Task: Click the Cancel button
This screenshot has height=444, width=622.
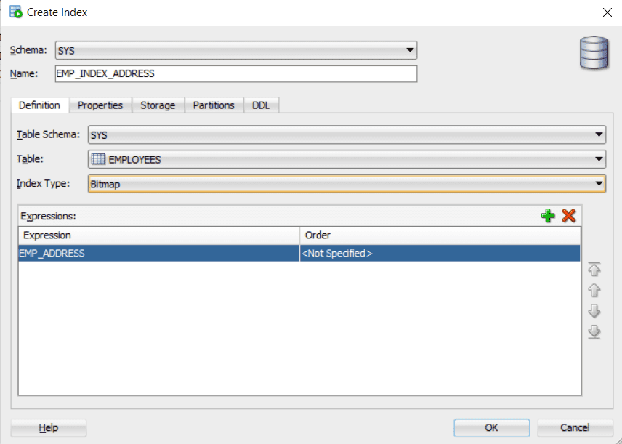Action: pos(573,428)
